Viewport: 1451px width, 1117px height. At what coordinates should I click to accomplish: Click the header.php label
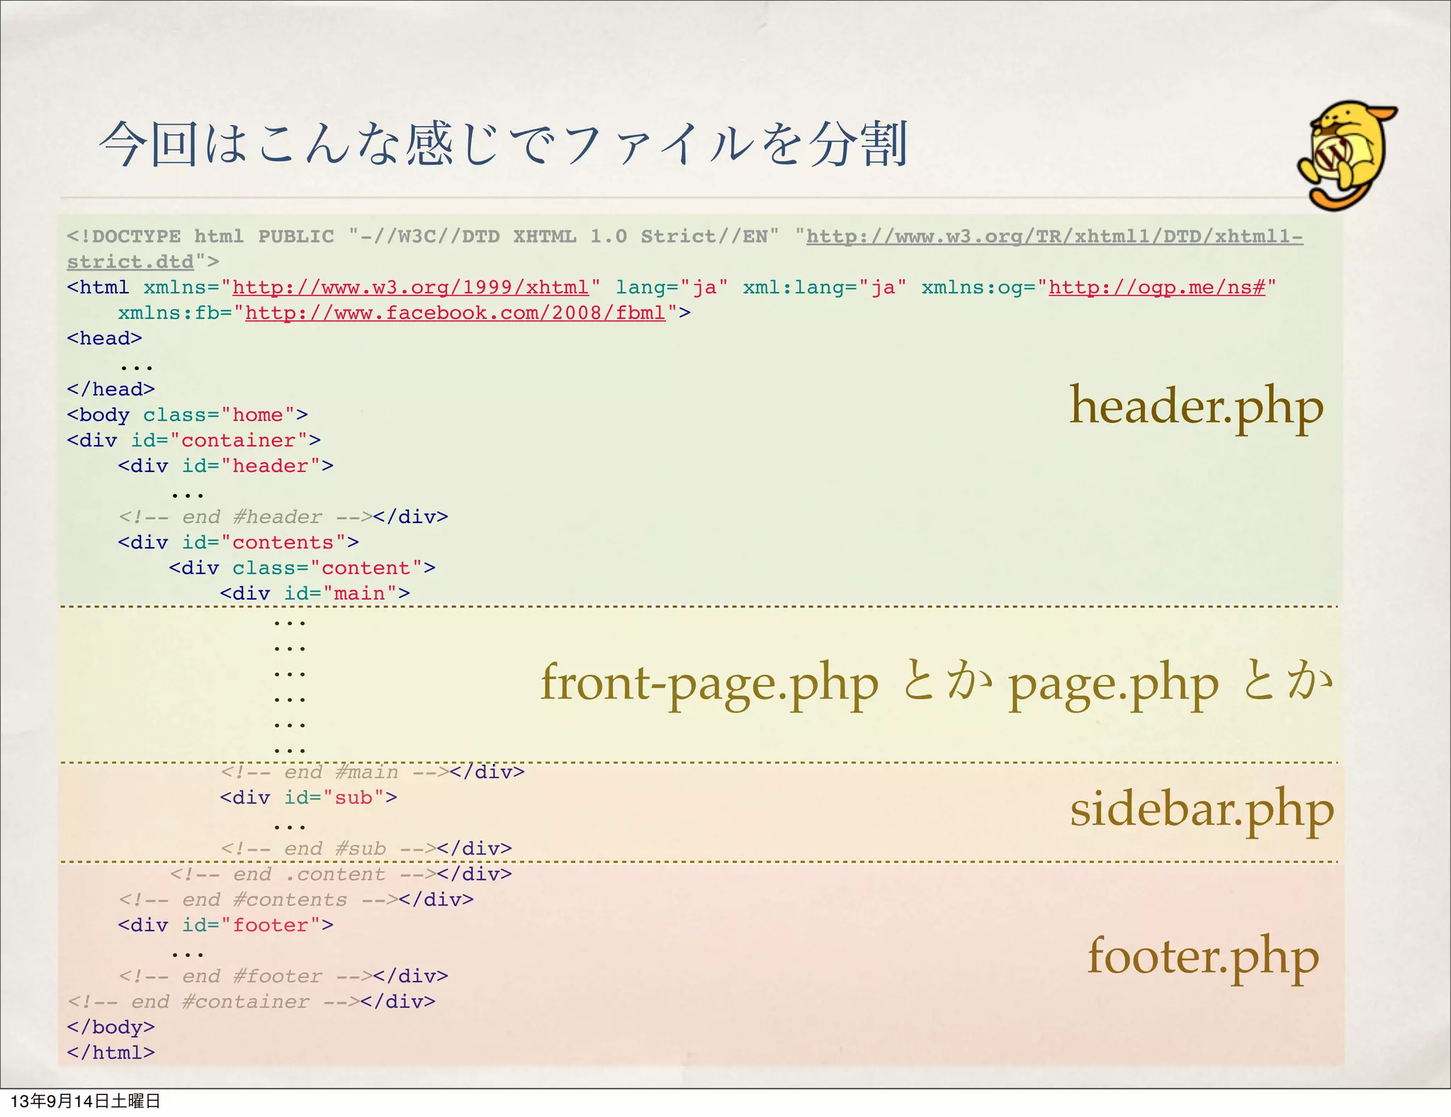pos(1196,407)
